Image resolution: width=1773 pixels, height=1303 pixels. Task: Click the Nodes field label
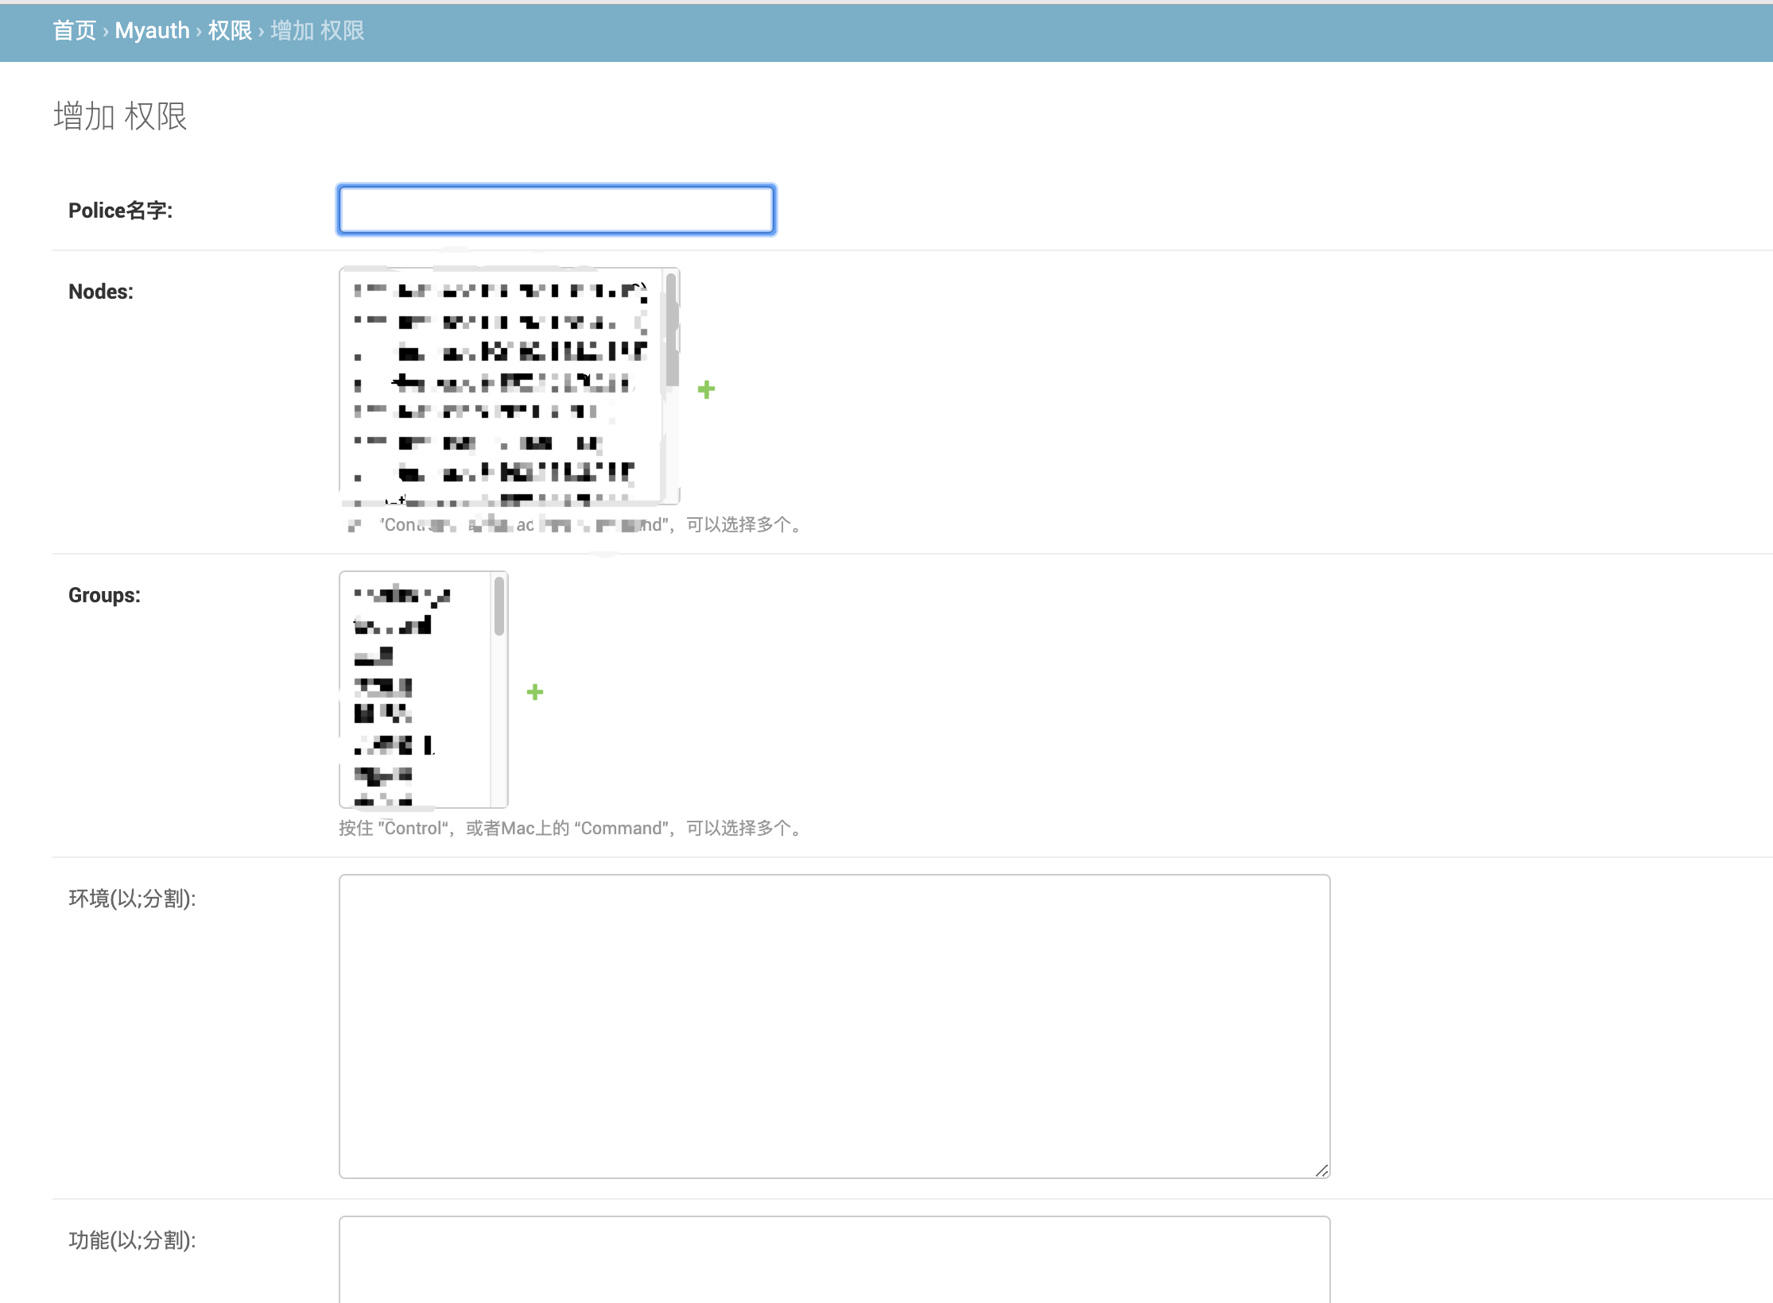(x=100, y=292)
